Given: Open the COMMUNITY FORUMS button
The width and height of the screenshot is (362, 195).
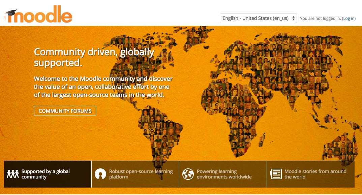Looking at the screenshot, I should click(x=65, y=111).
